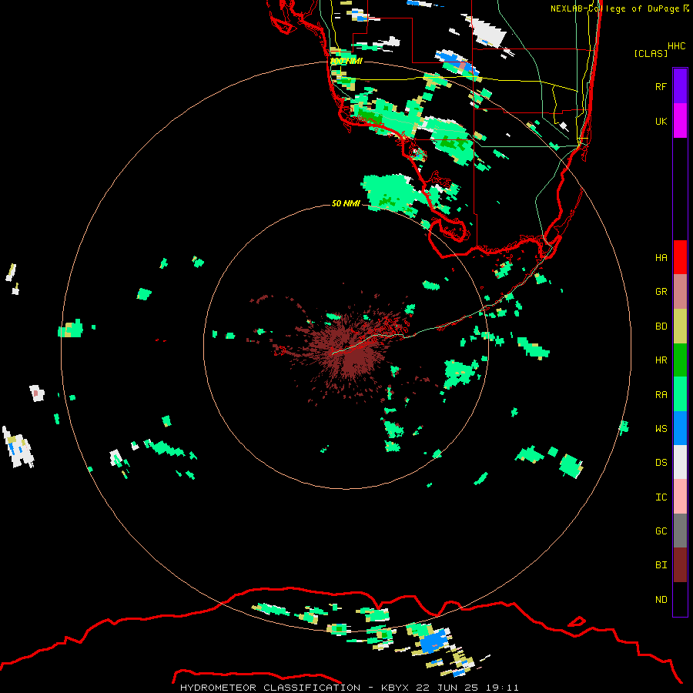
Task: Click the '50 NMI' range ring label
Action: click(x=346, y=203)
